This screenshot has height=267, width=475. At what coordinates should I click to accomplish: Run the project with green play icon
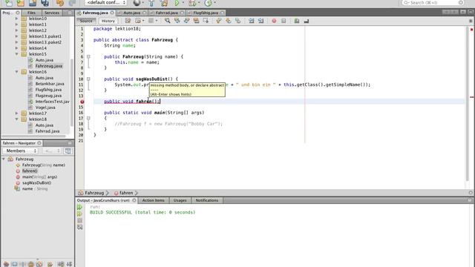pyautogui.click(x=177, y=3)
